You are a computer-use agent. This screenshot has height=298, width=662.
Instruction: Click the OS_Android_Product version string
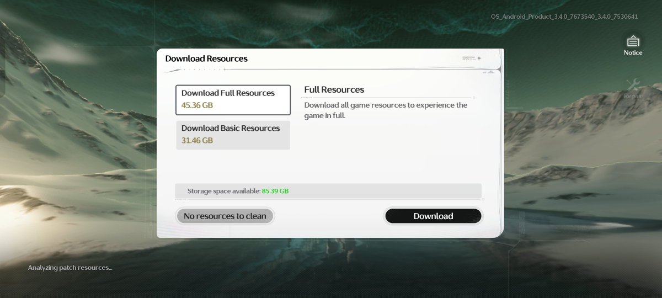[564, 17]
